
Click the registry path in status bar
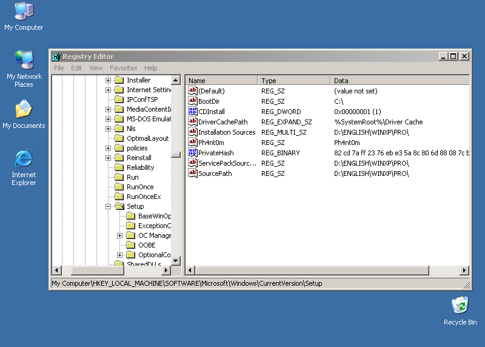pyautogui.click(x=187, y=283)
